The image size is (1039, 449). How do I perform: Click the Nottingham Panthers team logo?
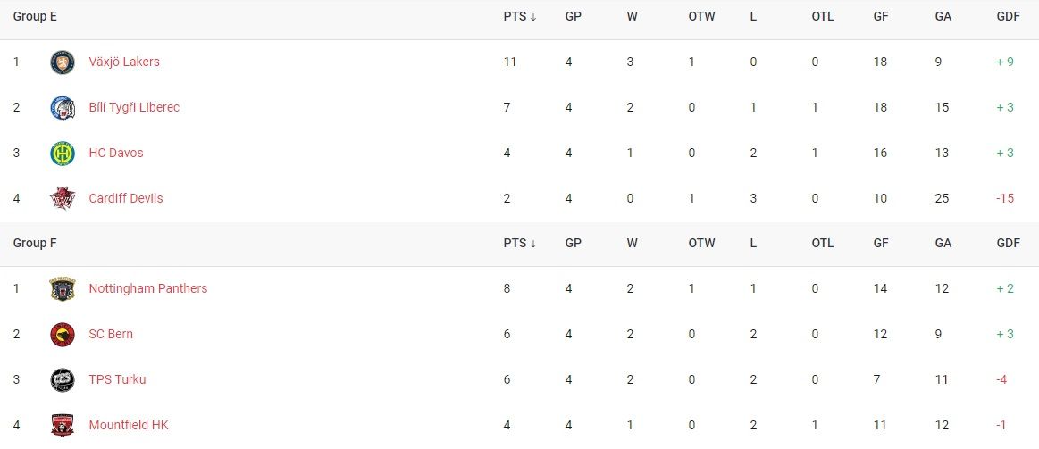point(63,288)
